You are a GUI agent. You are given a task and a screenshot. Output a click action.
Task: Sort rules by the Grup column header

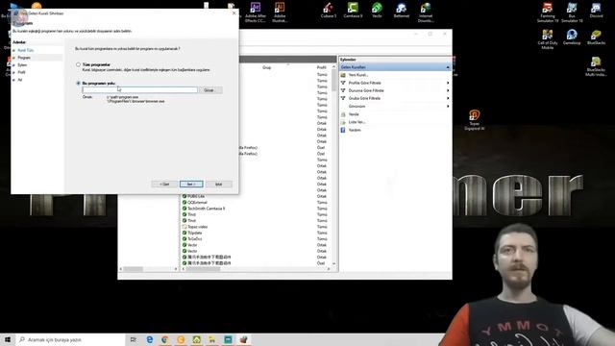point(267,67)
